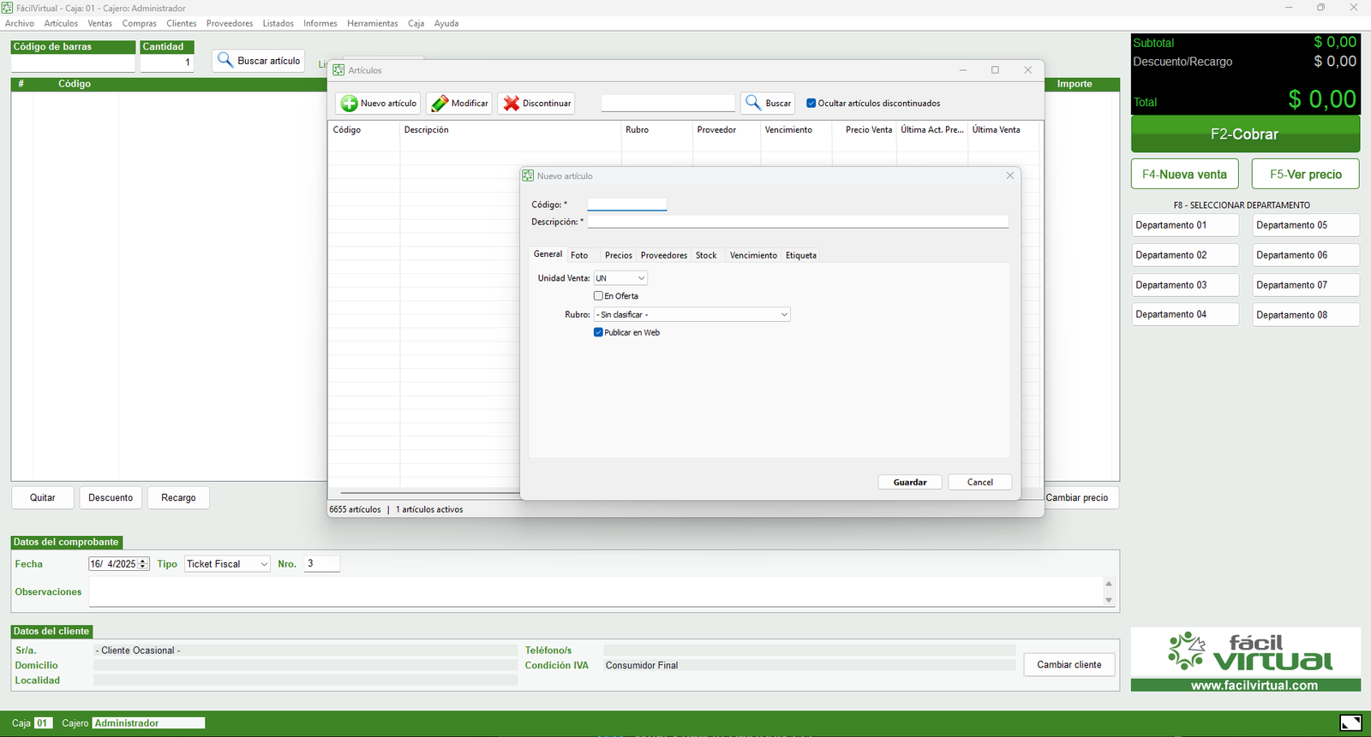
Task: Open the Herramientas menu
Action: coord(372,23)
